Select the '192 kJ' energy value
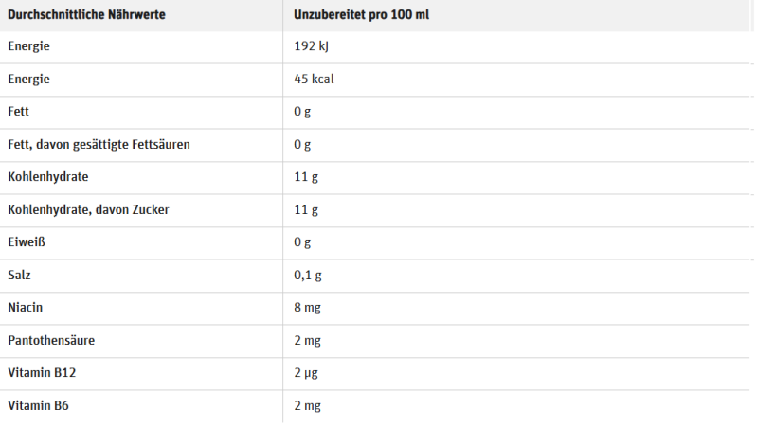 point(311,45)
